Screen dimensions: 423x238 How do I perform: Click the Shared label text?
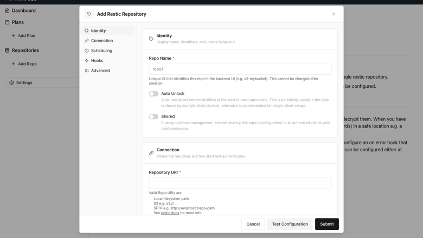[168, 117]
